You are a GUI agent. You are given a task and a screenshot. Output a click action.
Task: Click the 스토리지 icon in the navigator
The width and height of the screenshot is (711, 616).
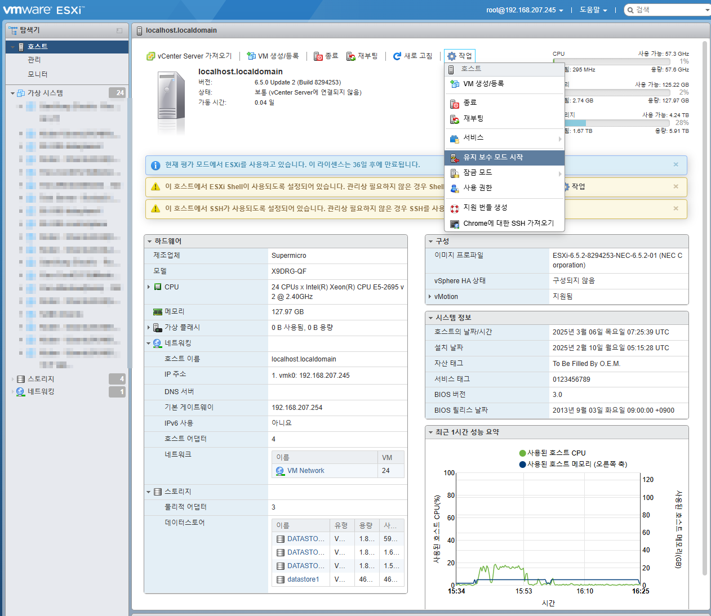click(21, 379)
